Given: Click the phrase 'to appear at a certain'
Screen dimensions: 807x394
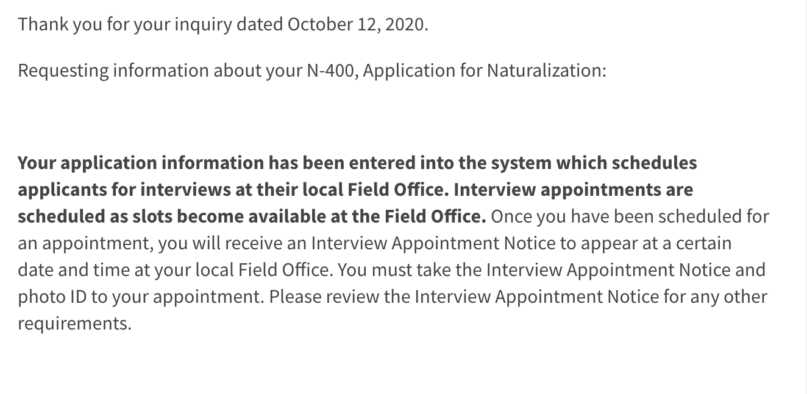Looking at the screenshot, I should [x=646, y=243].
